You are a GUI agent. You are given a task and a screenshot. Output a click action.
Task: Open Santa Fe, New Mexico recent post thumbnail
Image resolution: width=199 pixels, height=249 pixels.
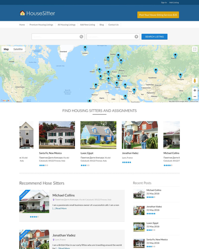coord(139,243)
